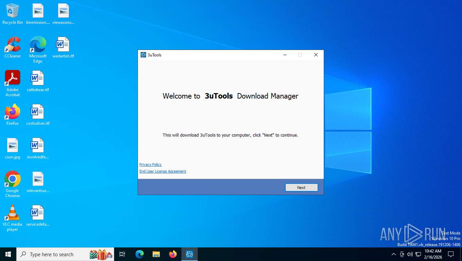Click the taskbar search box
Viewport: 462px width, 261px height.
point(65,254)
